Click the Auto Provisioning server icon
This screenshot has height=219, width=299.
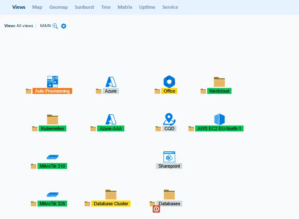coord(52,81)
